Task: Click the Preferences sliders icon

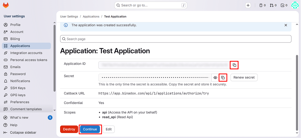Action: (x=6, y=102)
